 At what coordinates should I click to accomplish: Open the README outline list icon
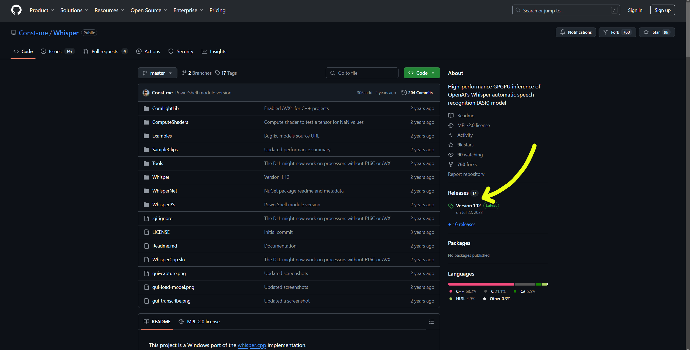click(431, 322)
